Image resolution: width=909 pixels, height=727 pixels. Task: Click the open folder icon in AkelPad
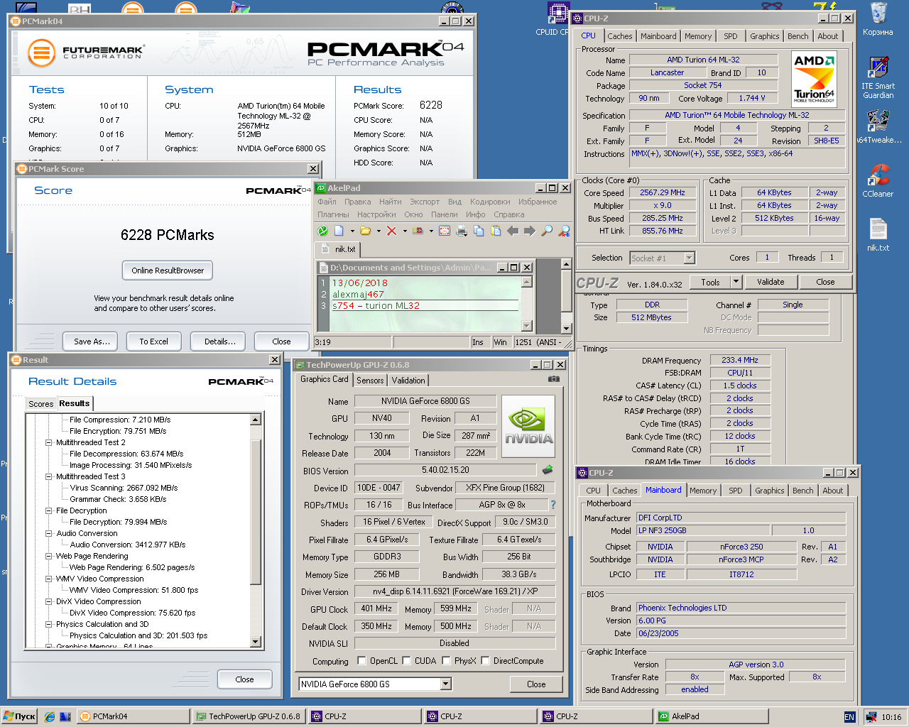365,231
